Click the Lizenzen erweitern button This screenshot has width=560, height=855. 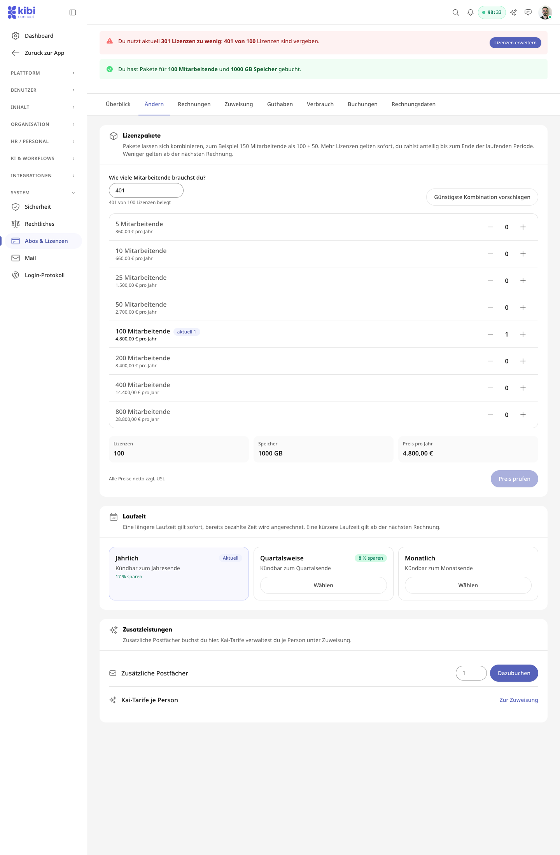click(515, 43)
